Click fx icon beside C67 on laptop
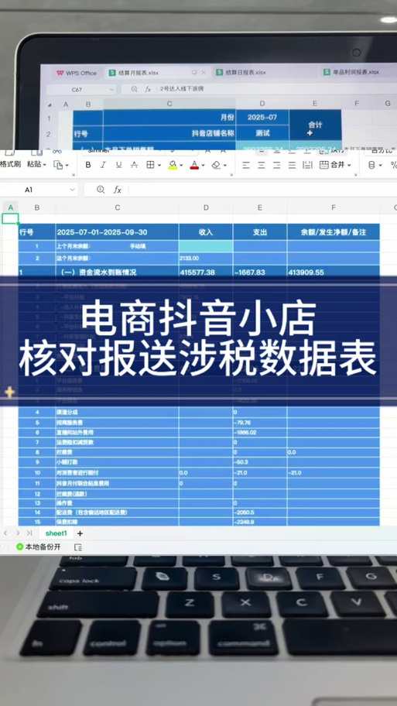 click(x=148, y=90)
